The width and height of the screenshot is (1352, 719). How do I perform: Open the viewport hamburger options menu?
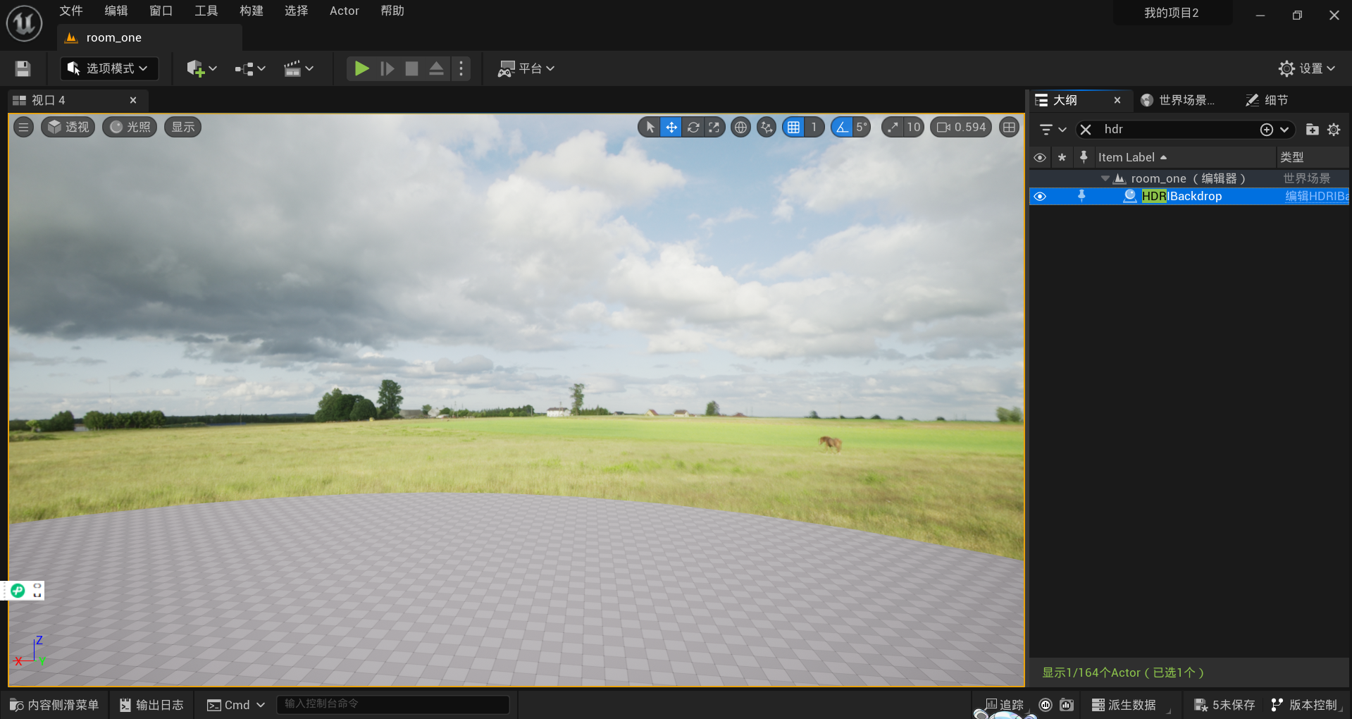[x=23, y=127]
